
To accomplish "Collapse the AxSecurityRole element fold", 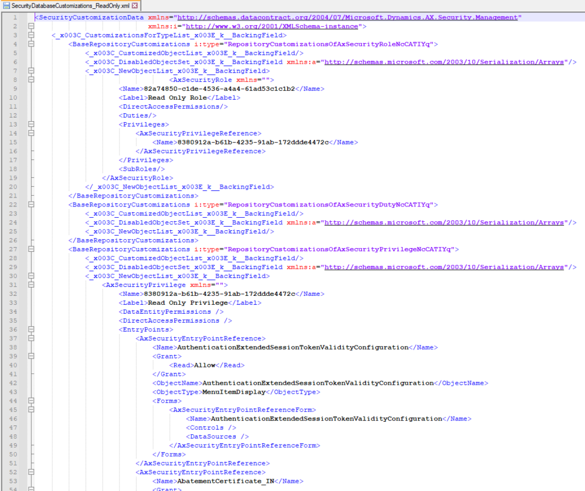I will 31,80.
